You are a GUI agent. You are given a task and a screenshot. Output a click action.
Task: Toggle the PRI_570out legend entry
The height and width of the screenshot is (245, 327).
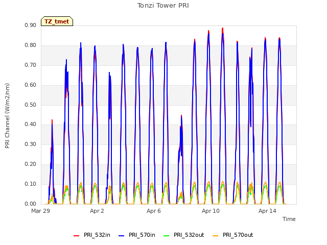233,235
